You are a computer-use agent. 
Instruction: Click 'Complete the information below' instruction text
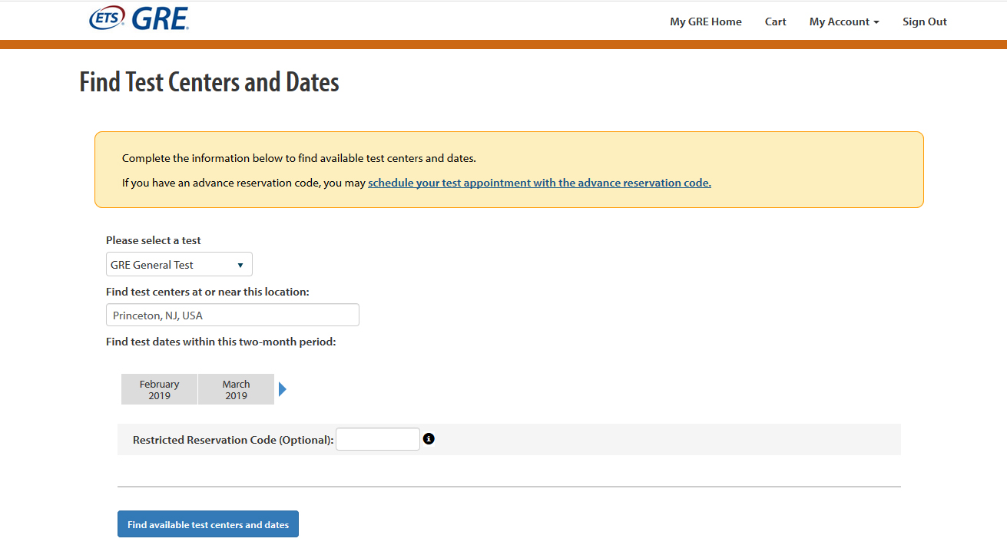tap(299, 158)
